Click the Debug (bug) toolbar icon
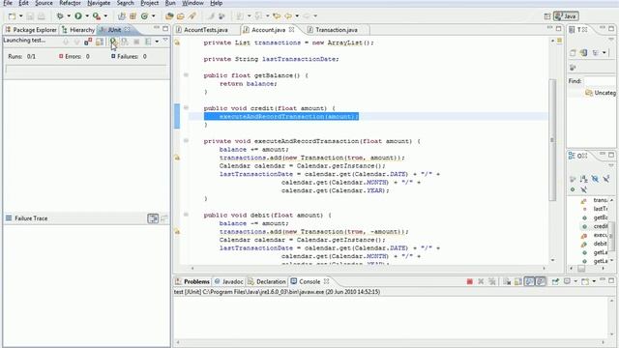The image size is (619, 348). tap(60, 16)
